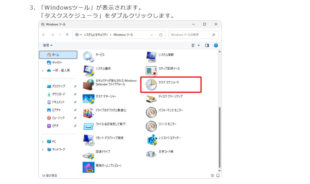The width and height of the screenshot is (310, 184).
Task: Open システム情報 icon
Action: pos(151,57)
